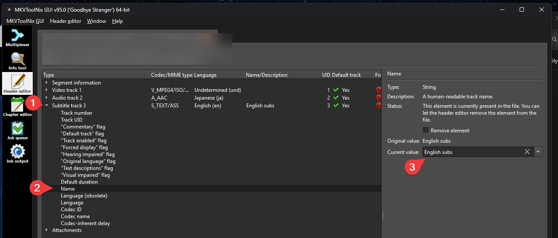The image size is (558, 238).
Task: Open the Job output view
Action: pyautogui.click(x=17, y=153)
